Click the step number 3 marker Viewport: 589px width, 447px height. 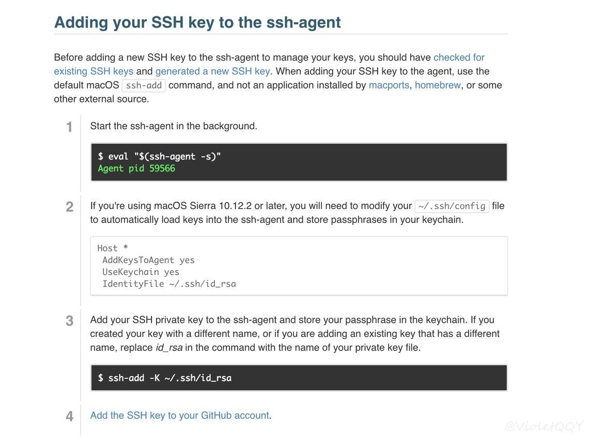[70, 321]
